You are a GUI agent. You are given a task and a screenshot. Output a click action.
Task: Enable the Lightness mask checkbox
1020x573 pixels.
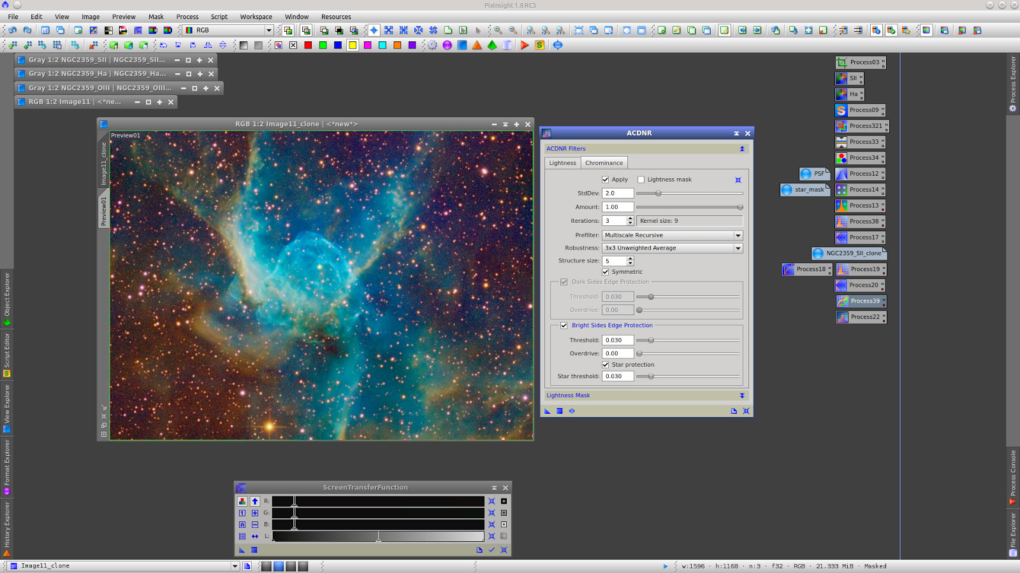pos(641,180)
